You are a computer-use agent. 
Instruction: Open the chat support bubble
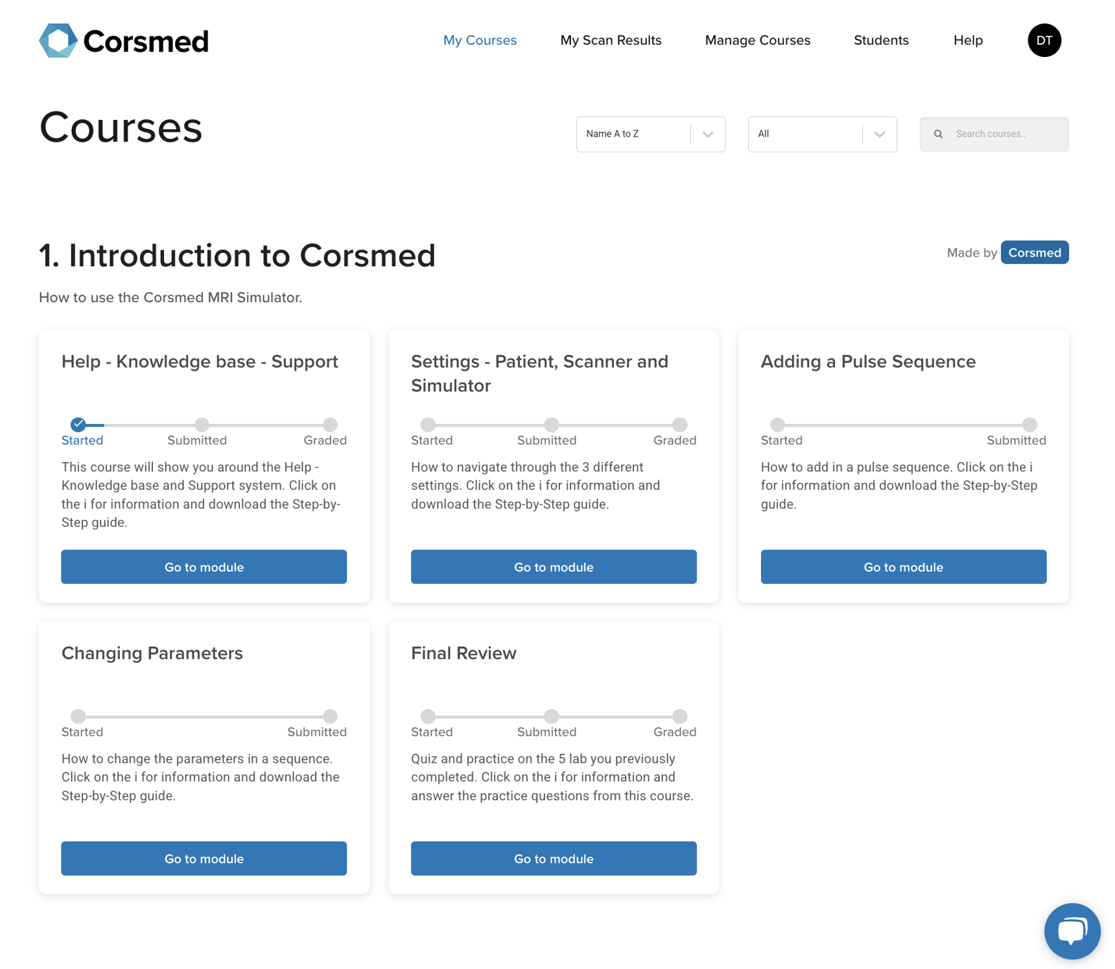(x=1072, y=931)
